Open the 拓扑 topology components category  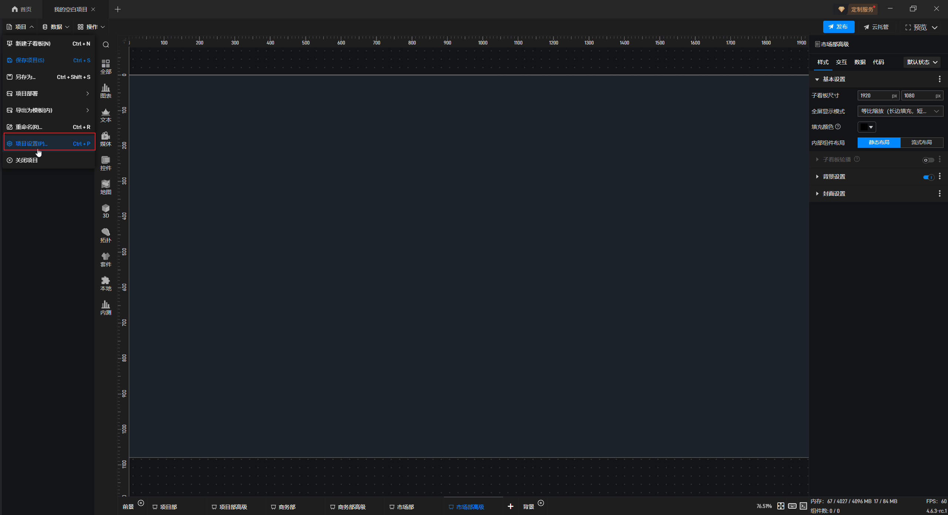(106, 235)
